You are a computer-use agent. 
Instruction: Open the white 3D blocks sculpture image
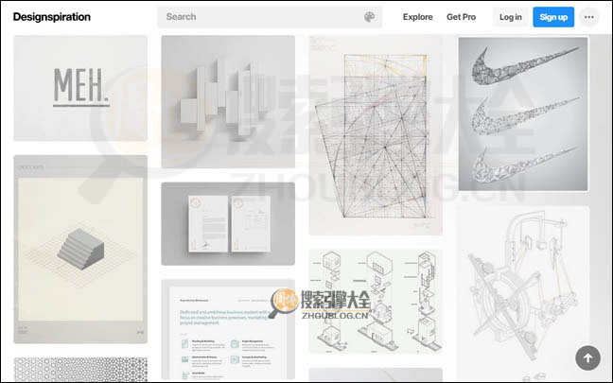(228, 101)
